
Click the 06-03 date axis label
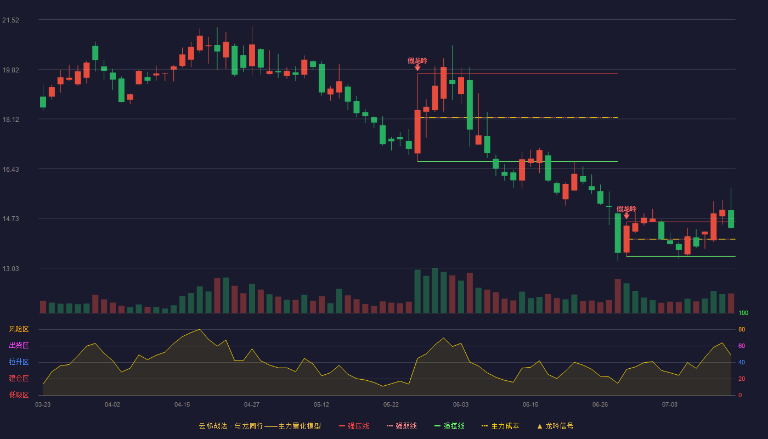pyautogui.click(x=461, y=404)
